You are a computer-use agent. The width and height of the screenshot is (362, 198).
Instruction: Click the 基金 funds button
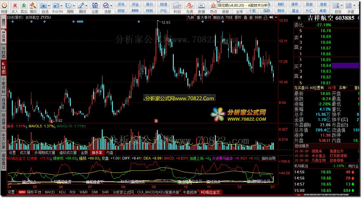point(295,11)
